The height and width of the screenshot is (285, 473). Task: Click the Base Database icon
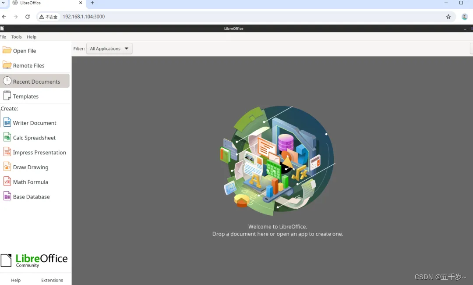(x=7, y=196)
